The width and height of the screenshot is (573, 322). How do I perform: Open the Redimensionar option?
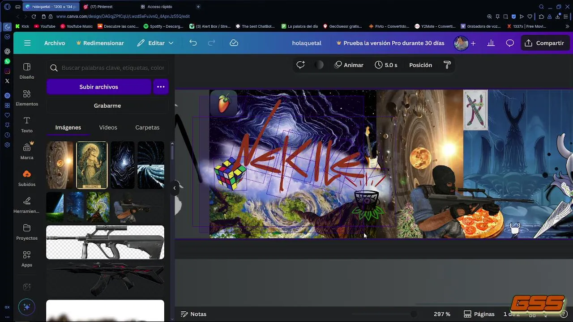[x=100, y=43]
